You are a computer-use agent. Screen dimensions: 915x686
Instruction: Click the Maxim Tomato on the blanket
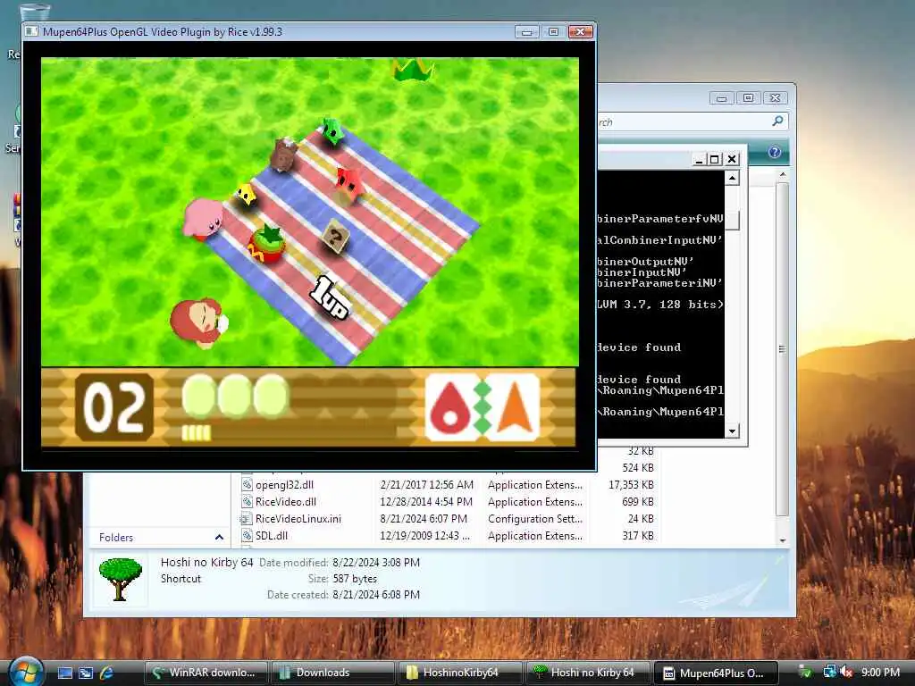pyautogui.click(x=267, y=244)
